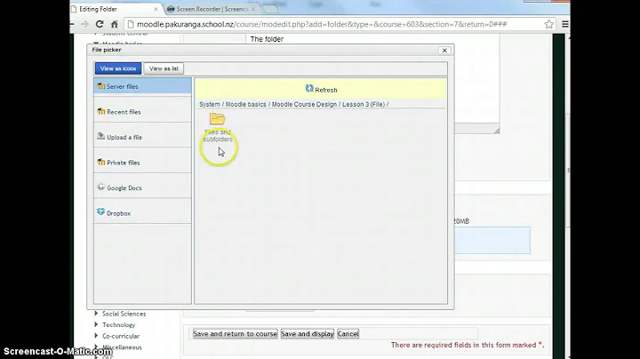This screenshot has height=359, width=640.
Task: Close the Editing Folder tab
Action: click(x=156, y=9)
